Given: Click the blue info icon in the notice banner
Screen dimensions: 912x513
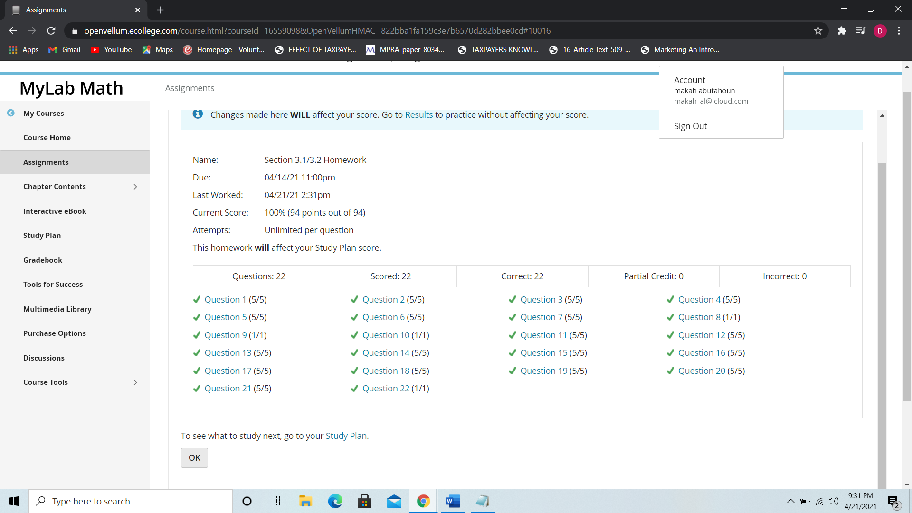Looking at the screenshot, I should (198, 114).
